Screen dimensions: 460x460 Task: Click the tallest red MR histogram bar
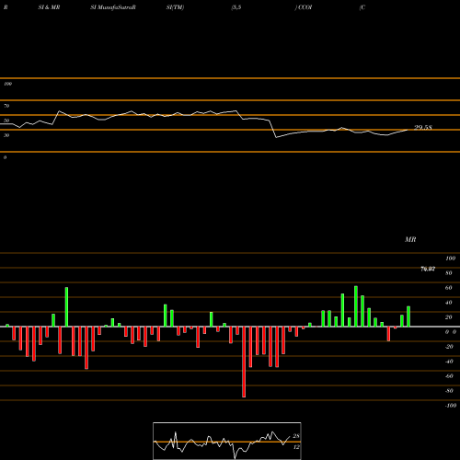(x=244, y=362)
